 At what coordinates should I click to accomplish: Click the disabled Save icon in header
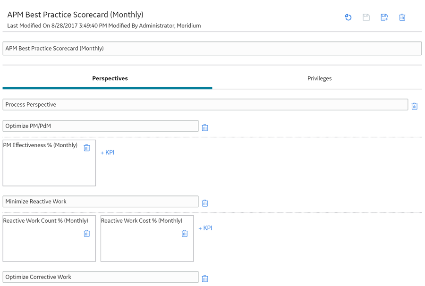pyautogui.click(x=366, y=17)
